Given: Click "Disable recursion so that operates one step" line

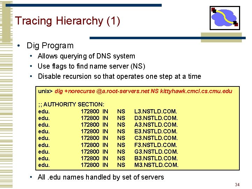Looking at the screenshot, I should pyautogui.click(x=119, y=76).
